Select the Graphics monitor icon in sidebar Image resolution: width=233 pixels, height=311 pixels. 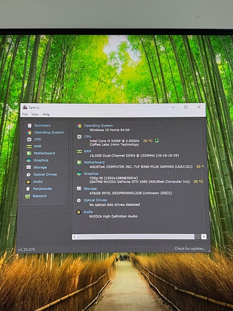[x=29, y=160]
